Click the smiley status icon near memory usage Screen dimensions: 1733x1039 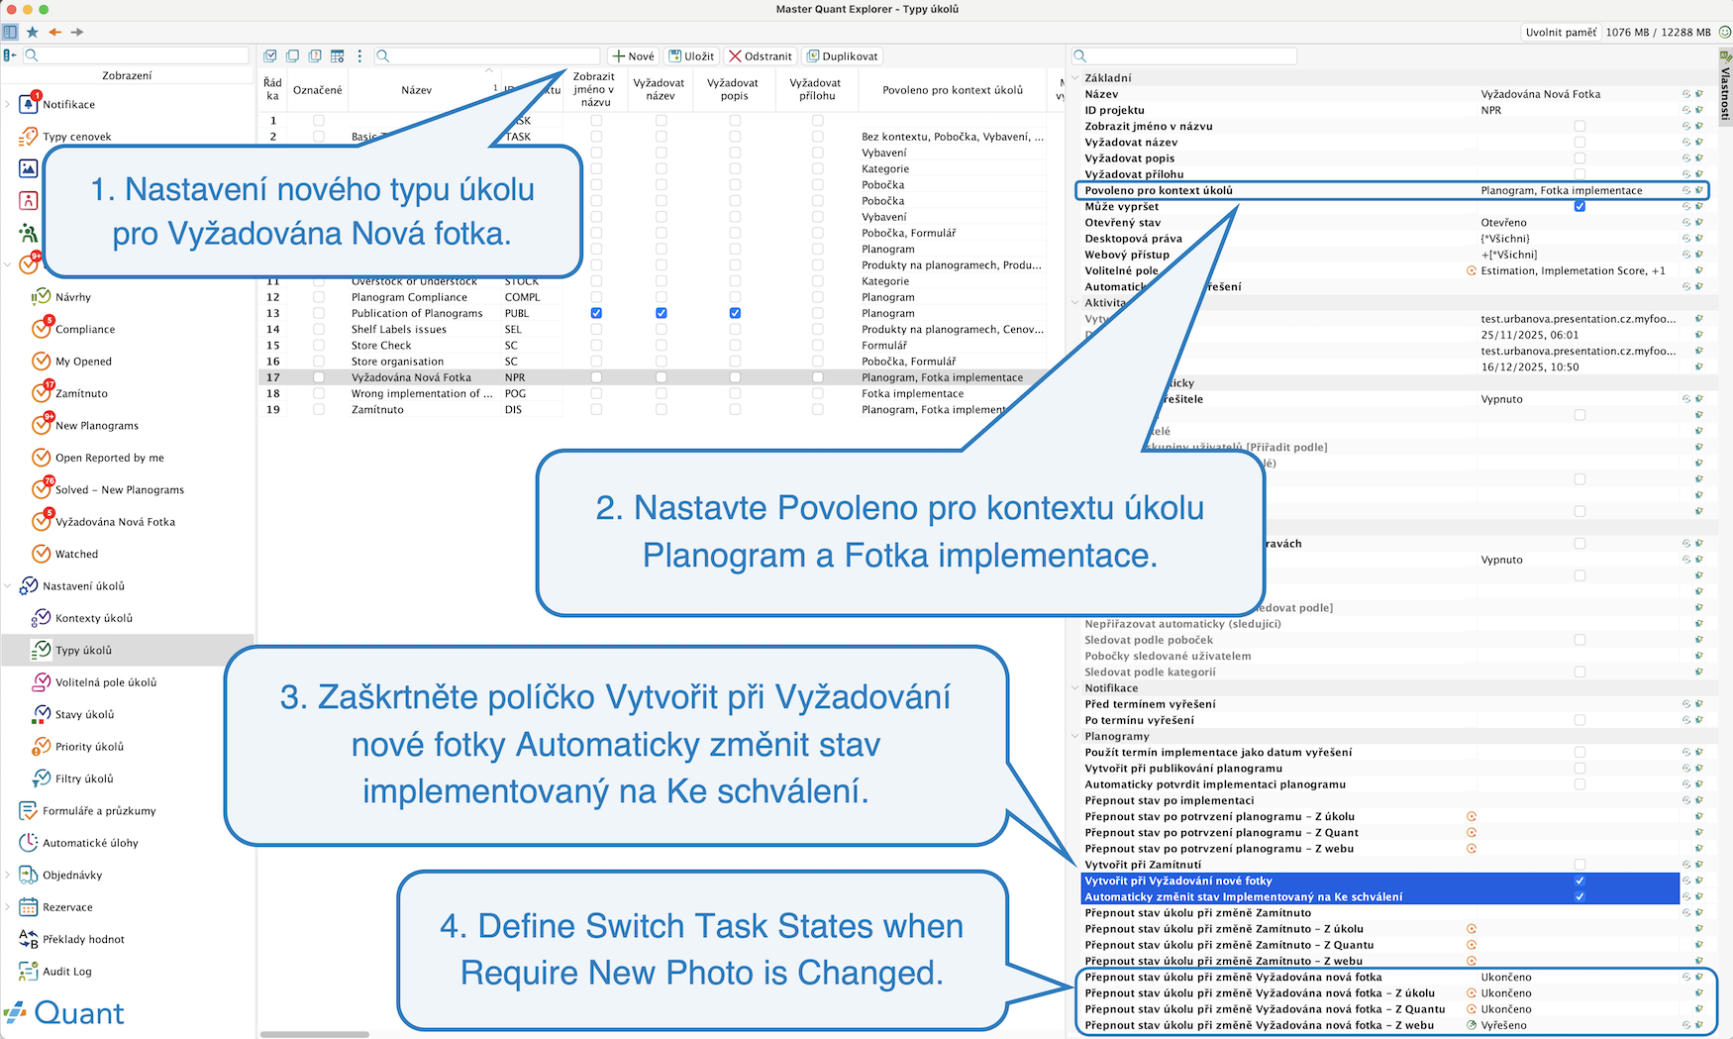[x=1724, y=32]
